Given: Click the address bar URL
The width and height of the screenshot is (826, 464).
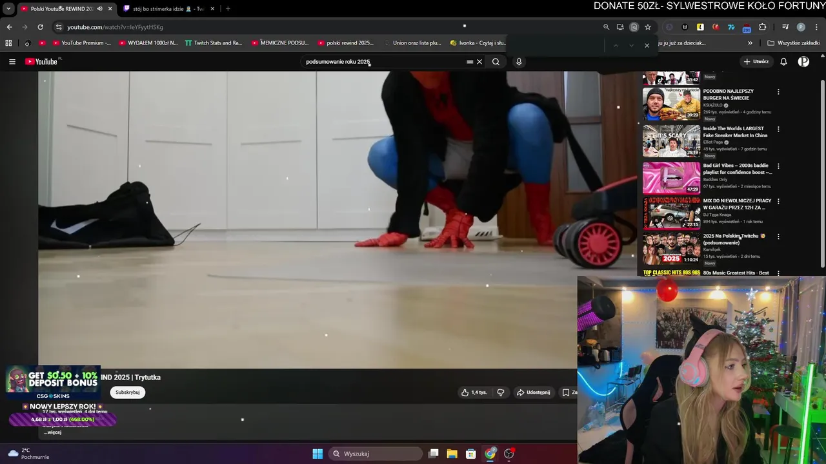Looking at the screenshot, I should [x=116, y=27].
